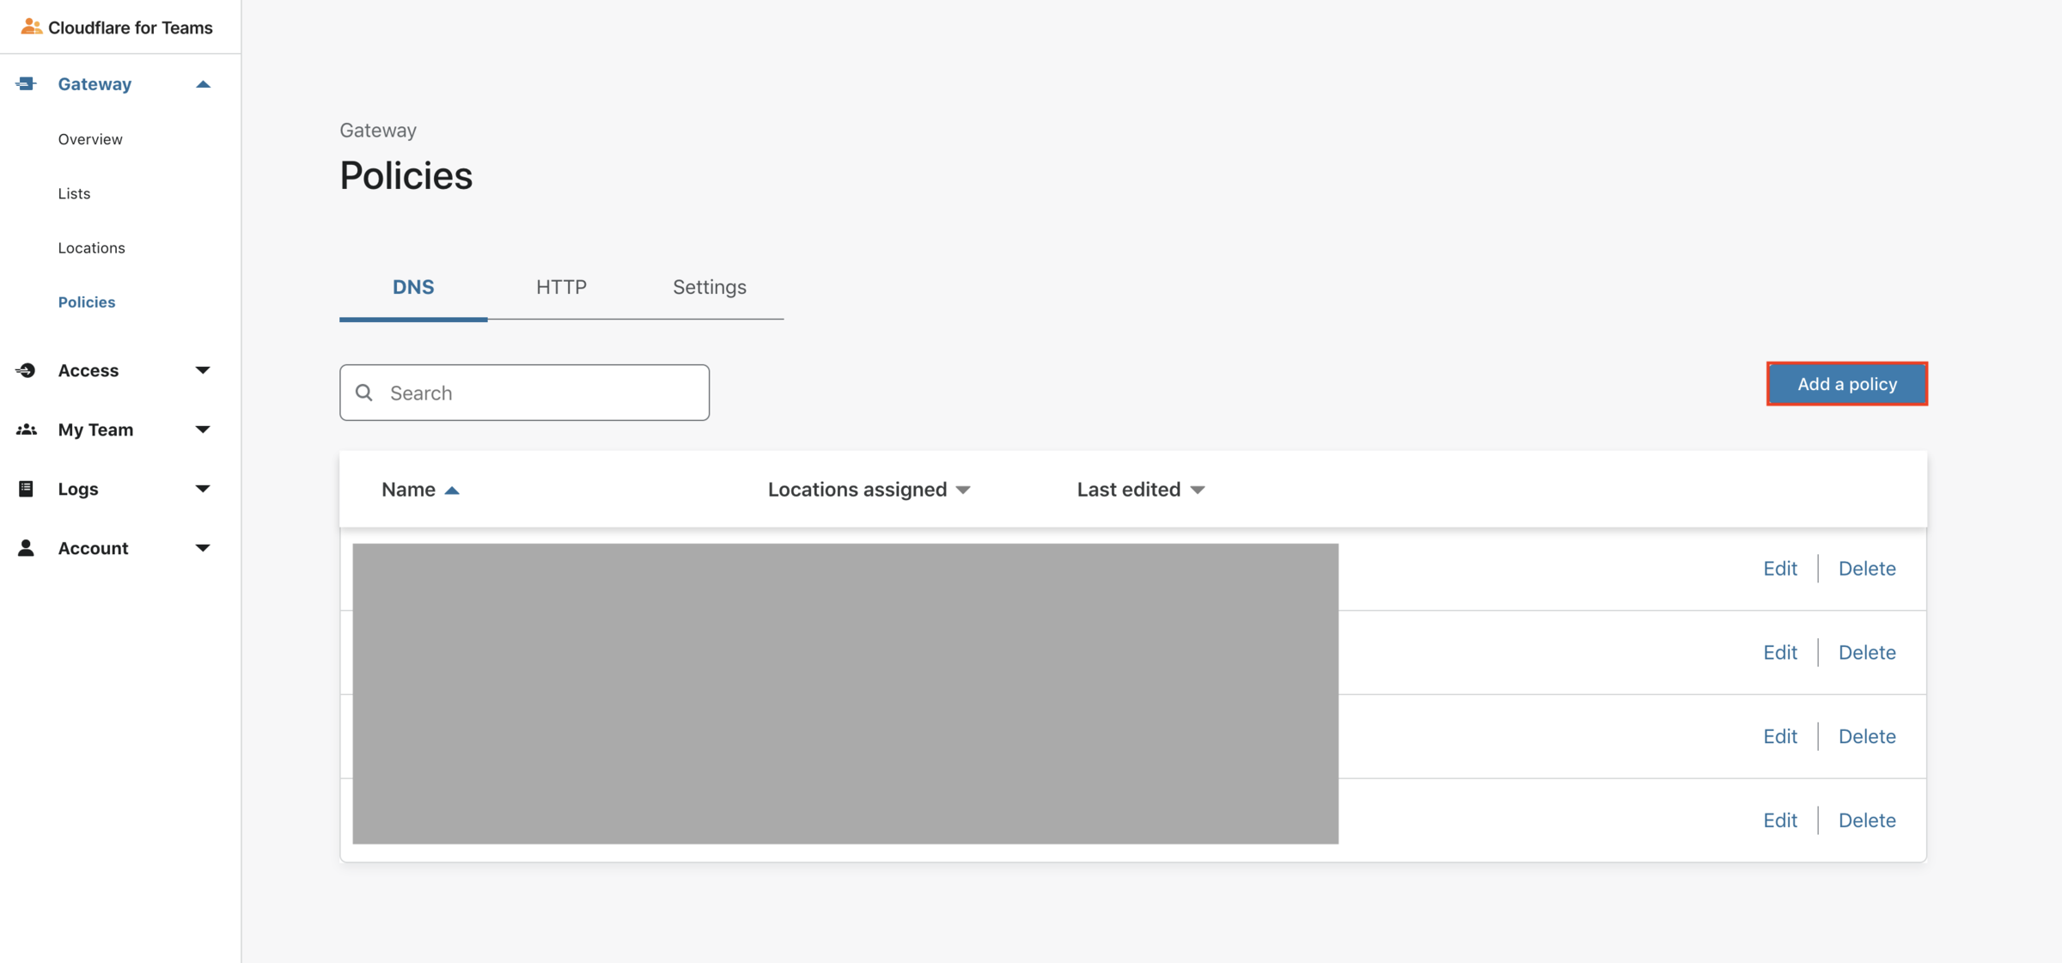
Task: Expand the My Team menu arrow
Action: (x=203, y=430)
